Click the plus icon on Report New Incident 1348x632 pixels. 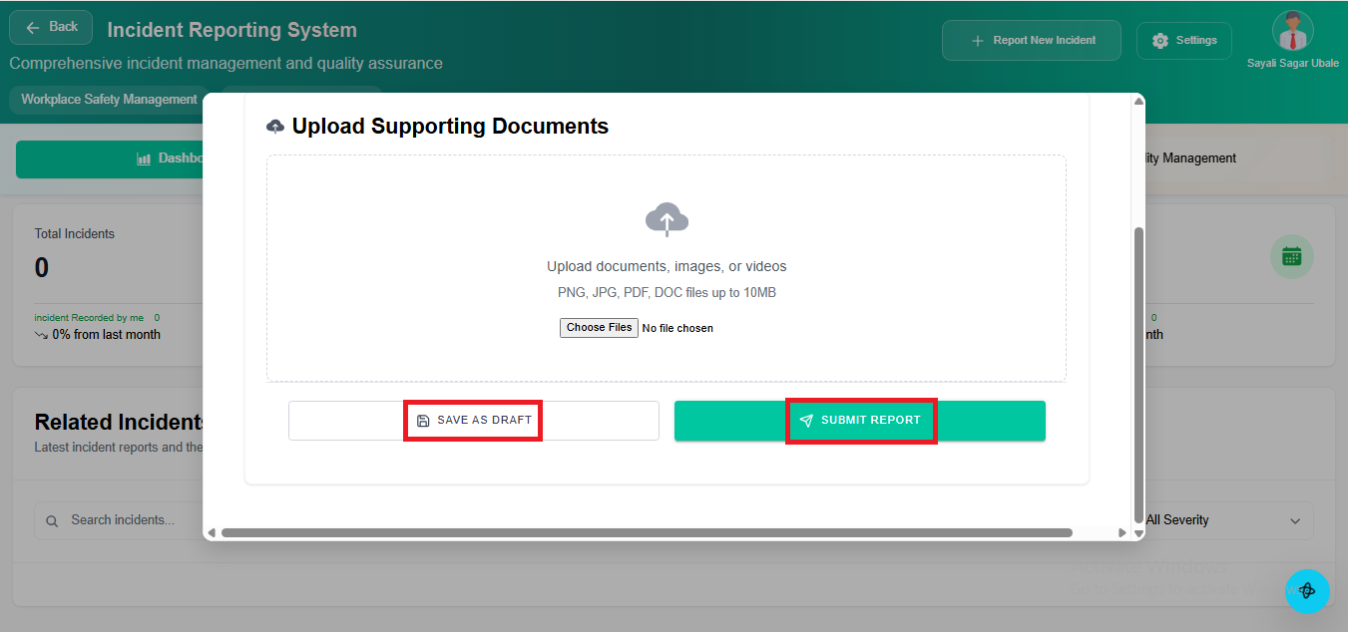[976, 40]
